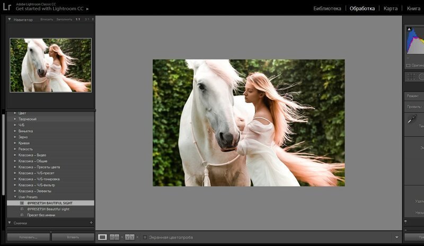
Task: Switch to before/after side-by-side view
Action: tap(114, 237)
